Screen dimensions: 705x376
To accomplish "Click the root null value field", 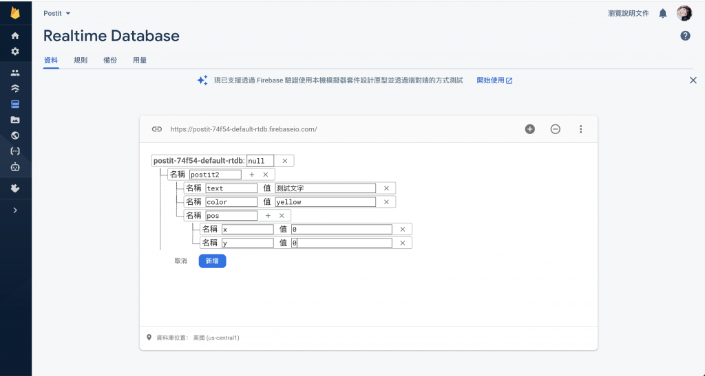I will 260,161.
